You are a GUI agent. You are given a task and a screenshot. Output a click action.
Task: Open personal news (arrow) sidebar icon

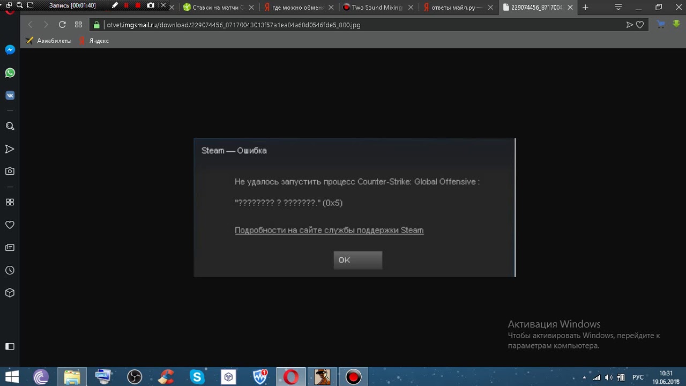(x=10, y=149)
